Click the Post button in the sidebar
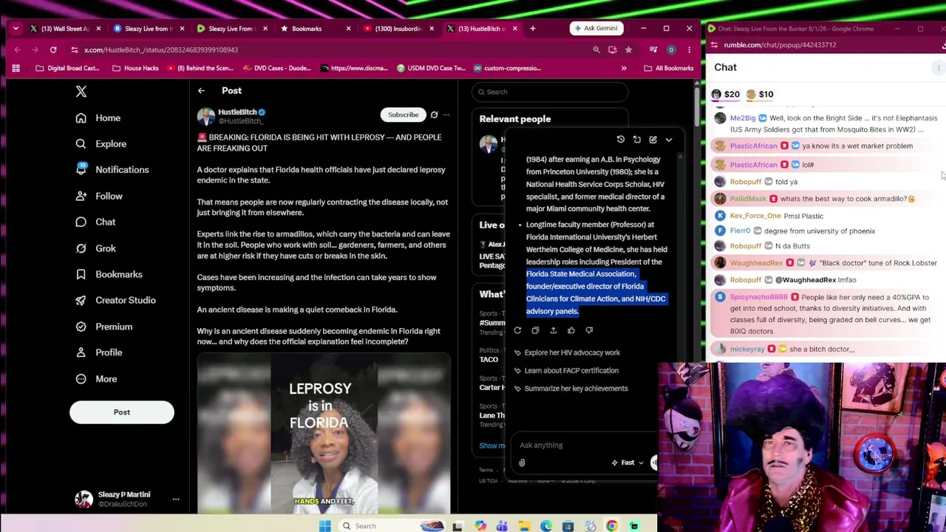 pyautogui.click(x=122, y=412)
